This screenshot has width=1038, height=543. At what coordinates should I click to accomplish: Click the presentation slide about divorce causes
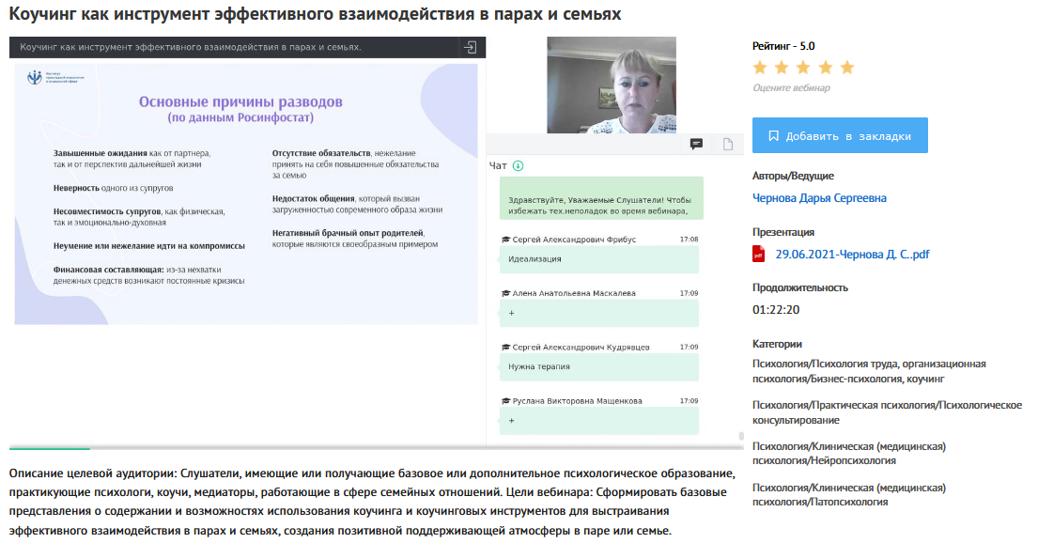[246, 193]
